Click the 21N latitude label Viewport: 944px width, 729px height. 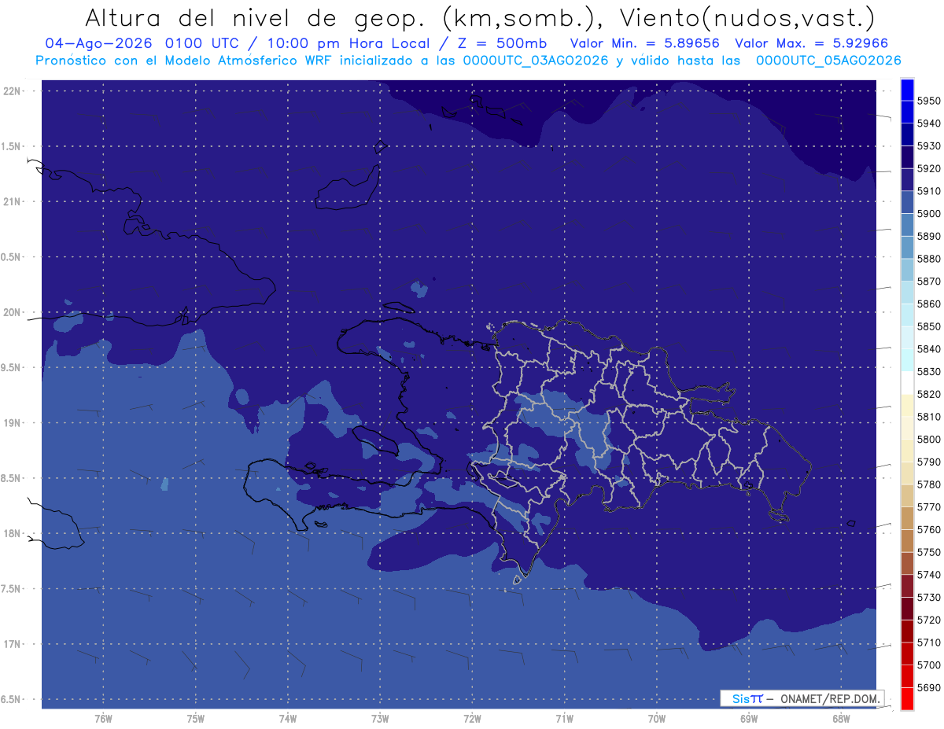point(13,201)
